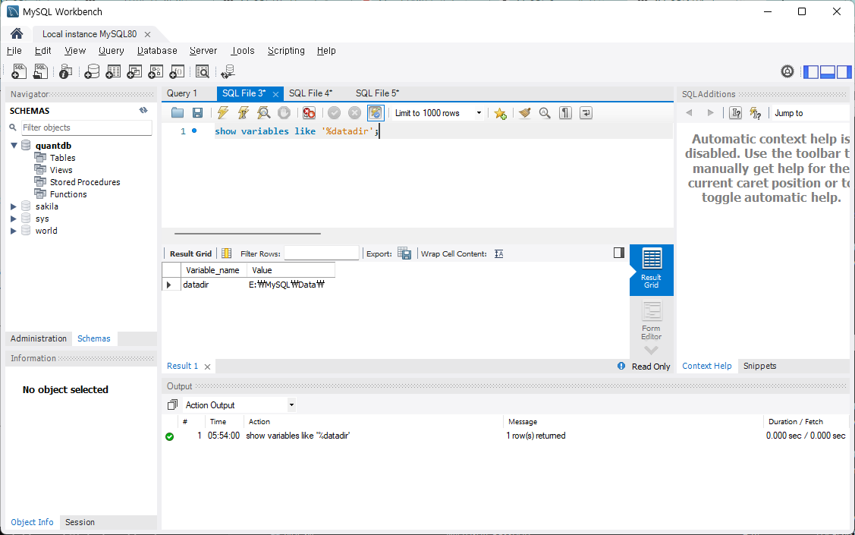This screenshot has width=855, height=535.
Task: Open Workbench preferences gear icon
Action: point(787,71)
